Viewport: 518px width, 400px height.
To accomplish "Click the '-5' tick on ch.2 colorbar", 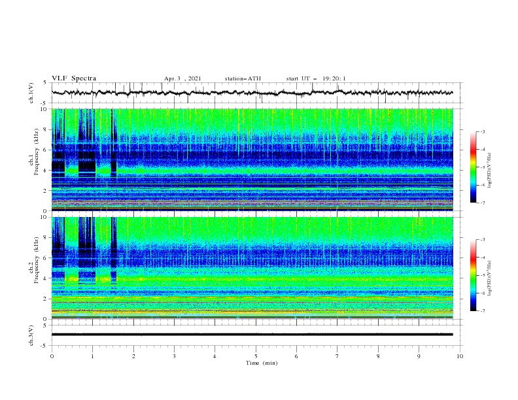I will (482, 275).
